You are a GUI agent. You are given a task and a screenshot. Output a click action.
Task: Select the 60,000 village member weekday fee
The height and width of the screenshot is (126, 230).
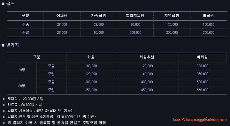135,25
